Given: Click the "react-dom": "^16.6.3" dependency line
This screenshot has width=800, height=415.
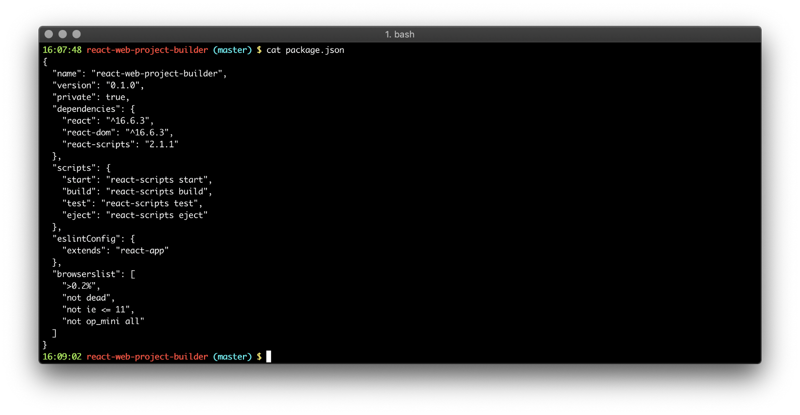Looking at the screenshot, I should 117,133.
